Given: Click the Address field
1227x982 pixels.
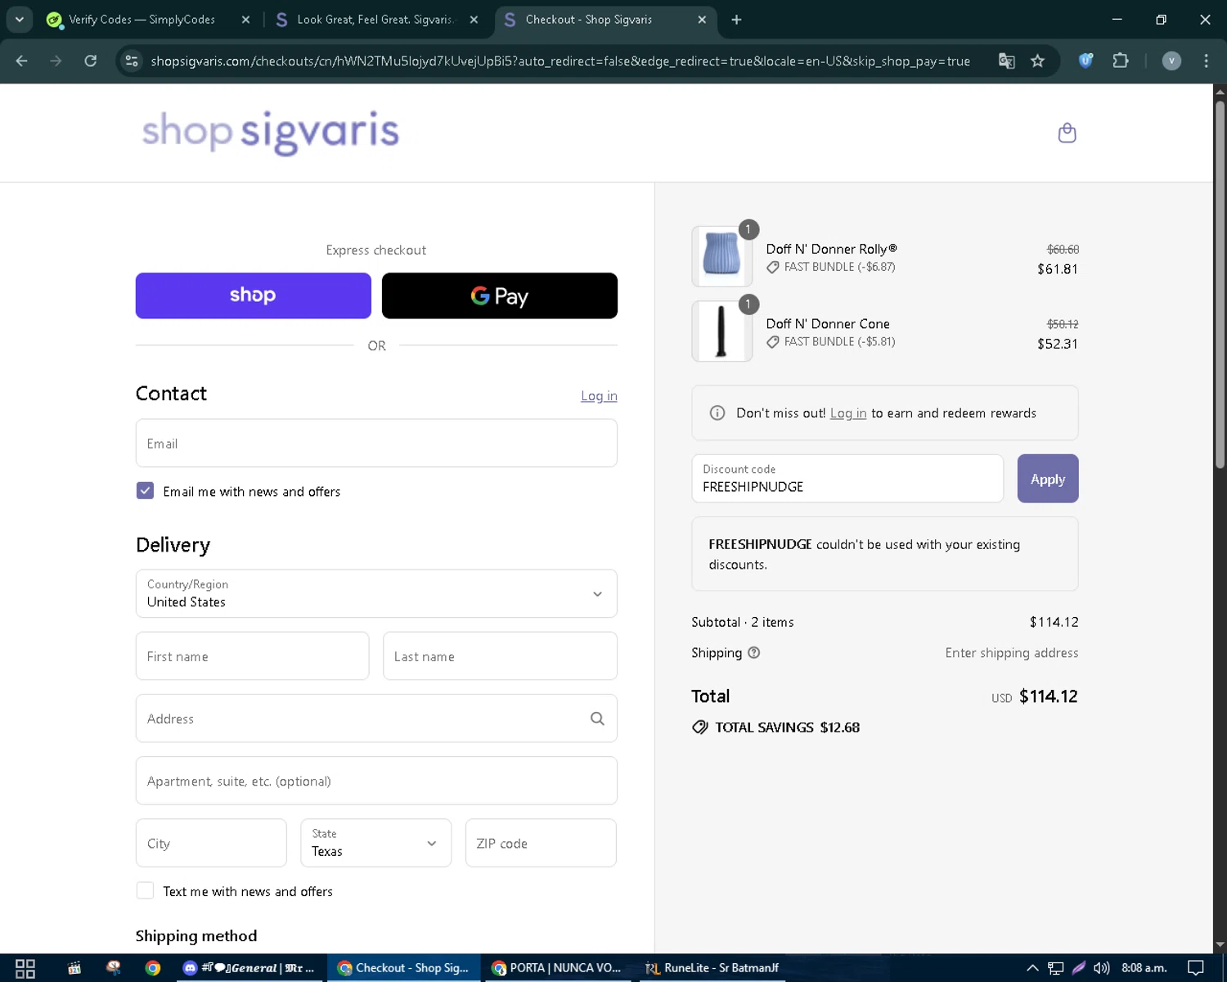Looking at the screenshot, I should point(376,718).
